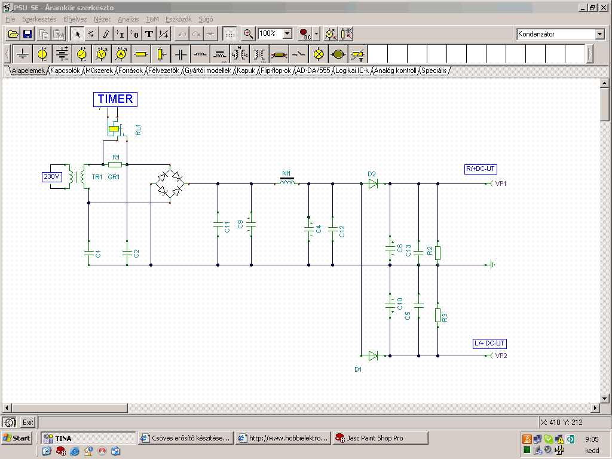
Task: Switch to the Félvezetők component tab
Action: pos(164,71)
